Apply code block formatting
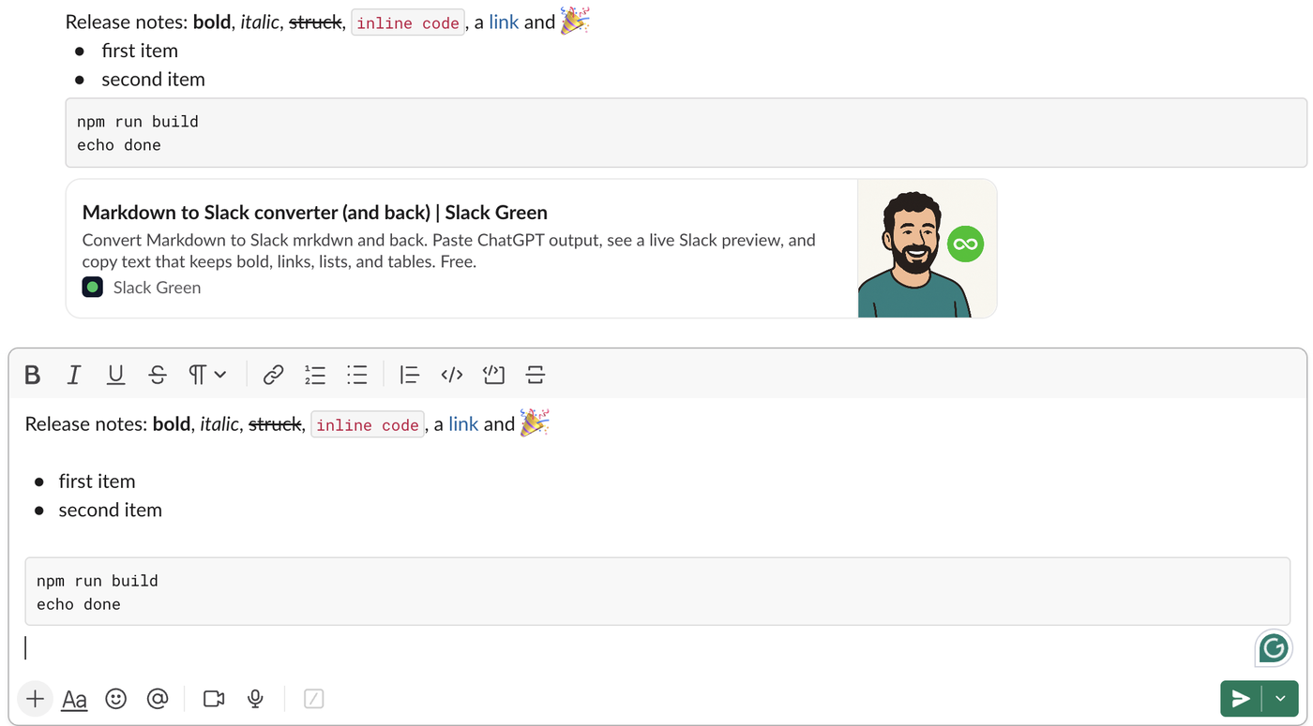The image size is (1313, 726). click(x=493, y=375)
